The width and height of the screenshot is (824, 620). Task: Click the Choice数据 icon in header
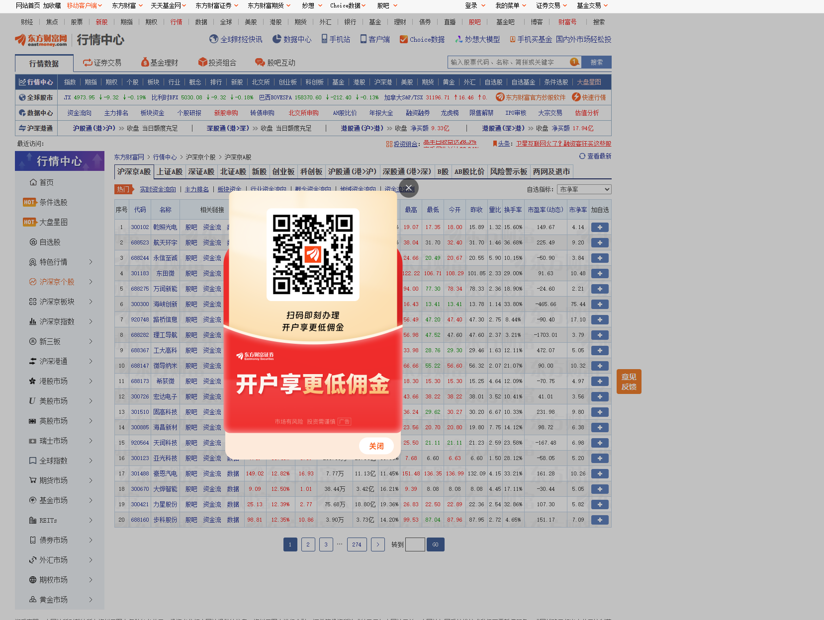coord(404,39)
